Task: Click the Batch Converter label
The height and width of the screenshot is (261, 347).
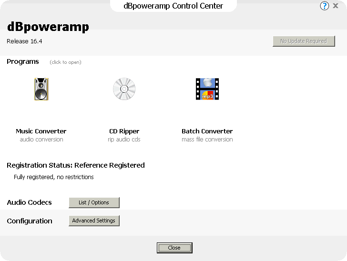Action: pyautogui.click(x=207, y=131)
